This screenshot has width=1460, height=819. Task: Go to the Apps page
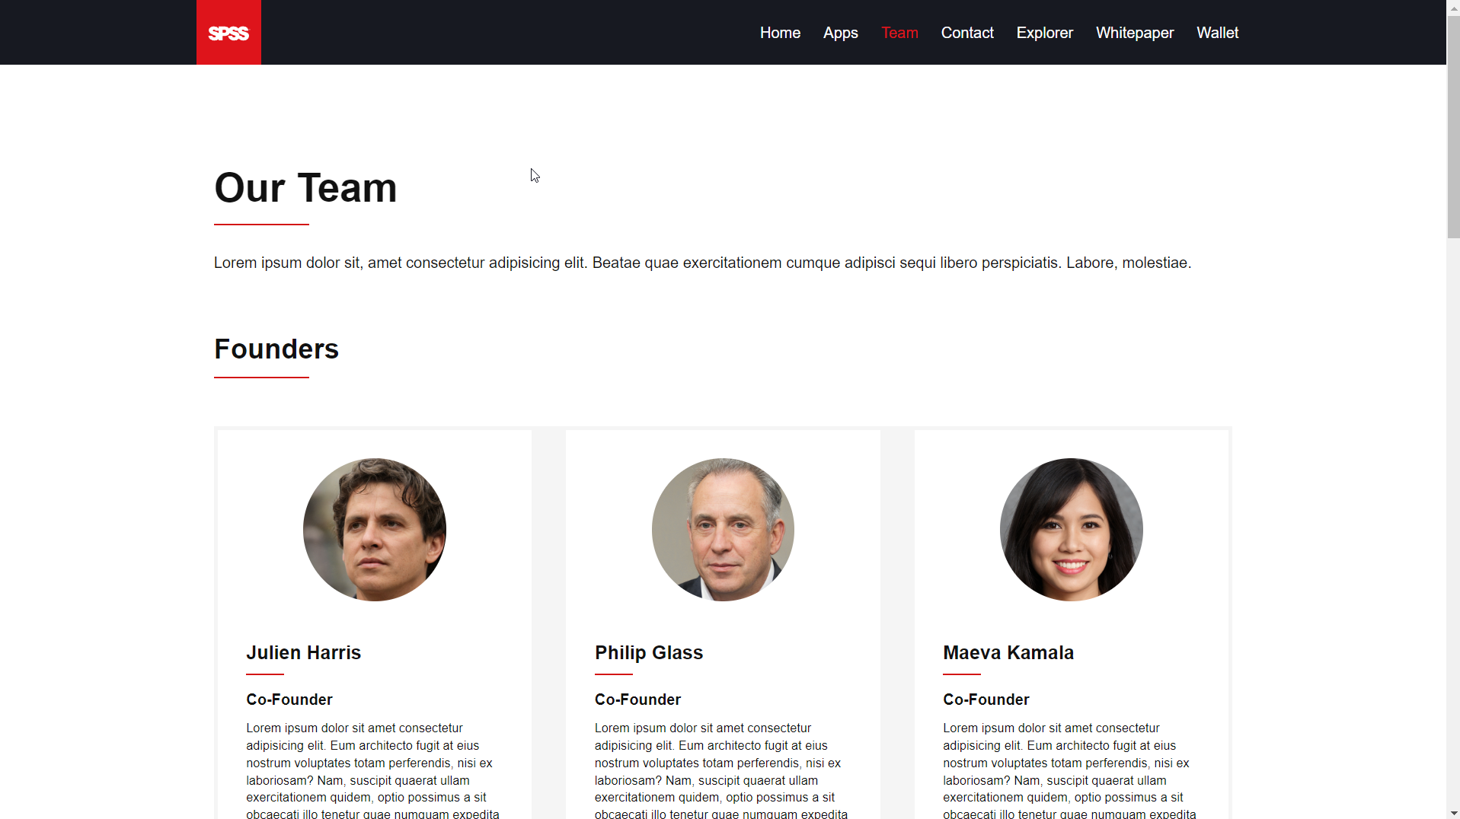840,33
